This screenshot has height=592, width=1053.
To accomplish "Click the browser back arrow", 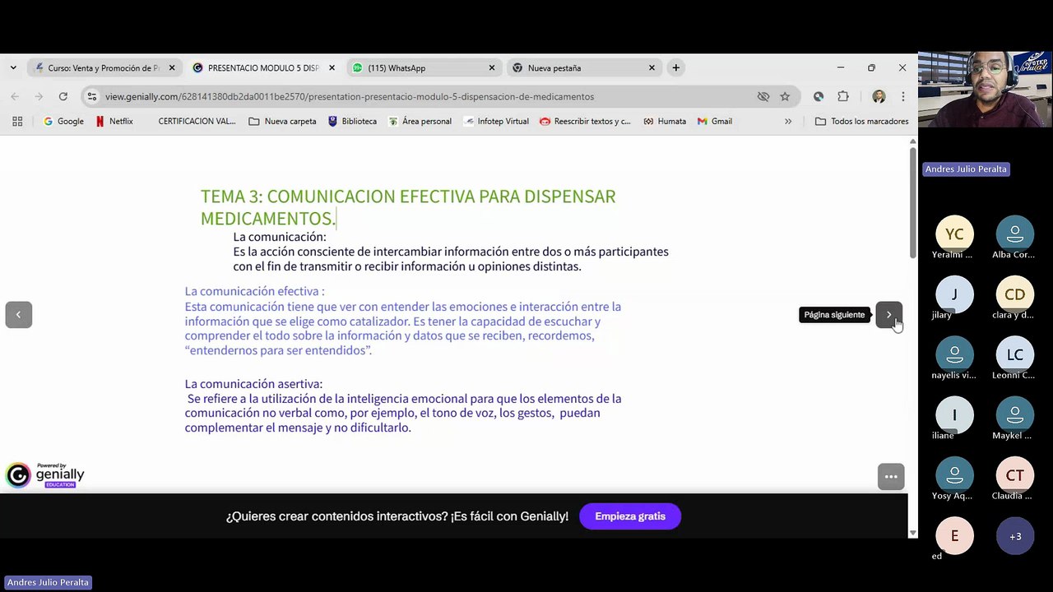I will pos(15,96).
